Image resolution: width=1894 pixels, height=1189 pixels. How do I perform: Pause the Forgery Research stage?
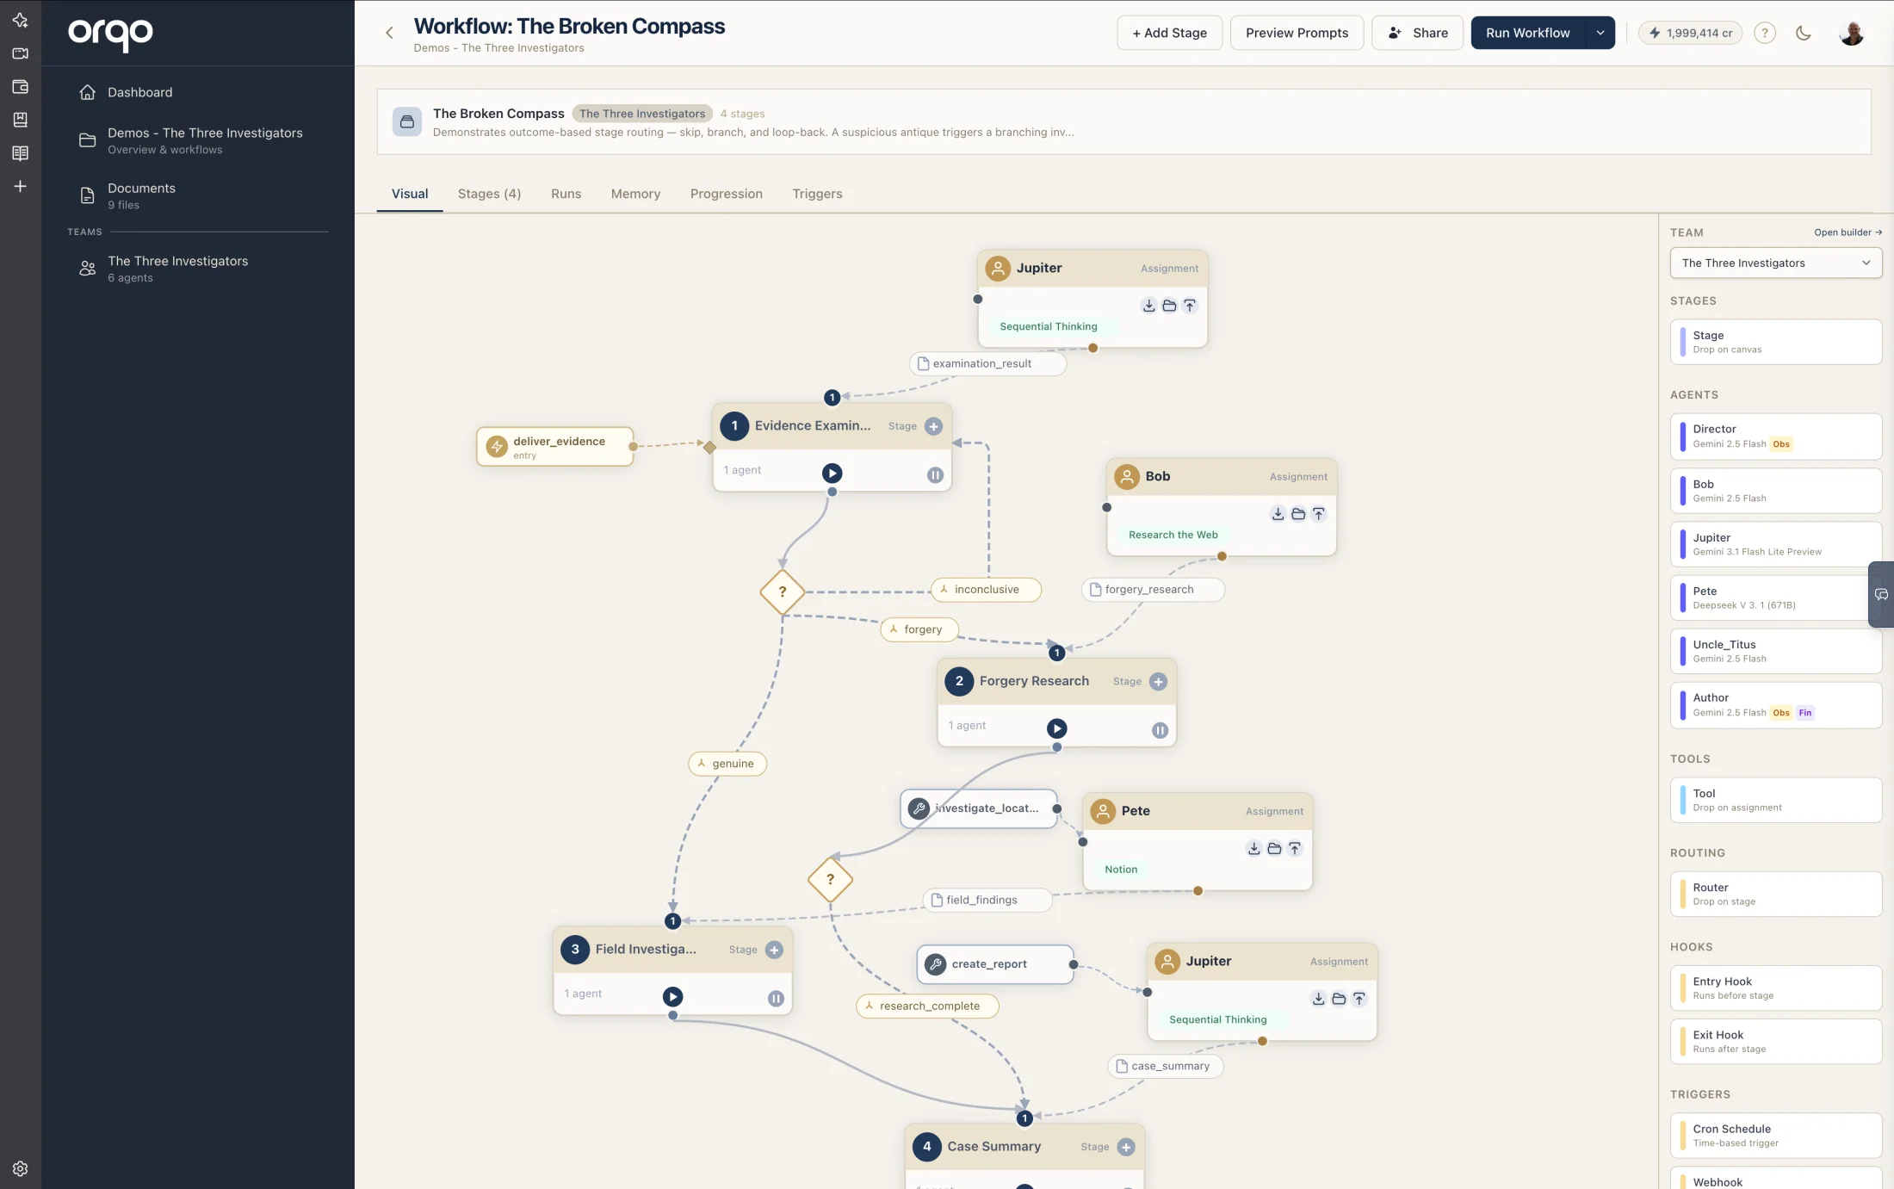[1160, 730]
